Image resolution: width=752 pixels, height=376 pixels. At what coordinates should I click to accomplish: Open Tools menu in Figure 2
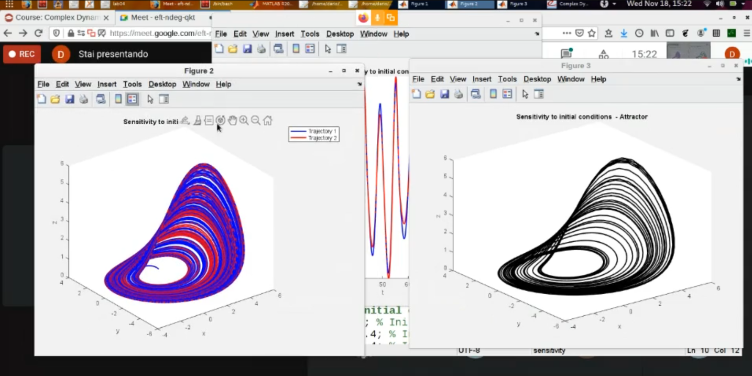132,84
